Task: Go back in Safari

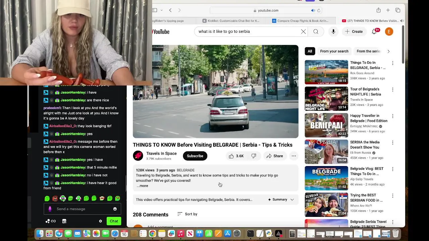Action: pos(170,10)
